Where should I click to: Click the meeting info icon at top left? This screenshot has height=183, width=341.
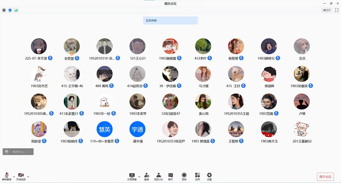(4, 10)
